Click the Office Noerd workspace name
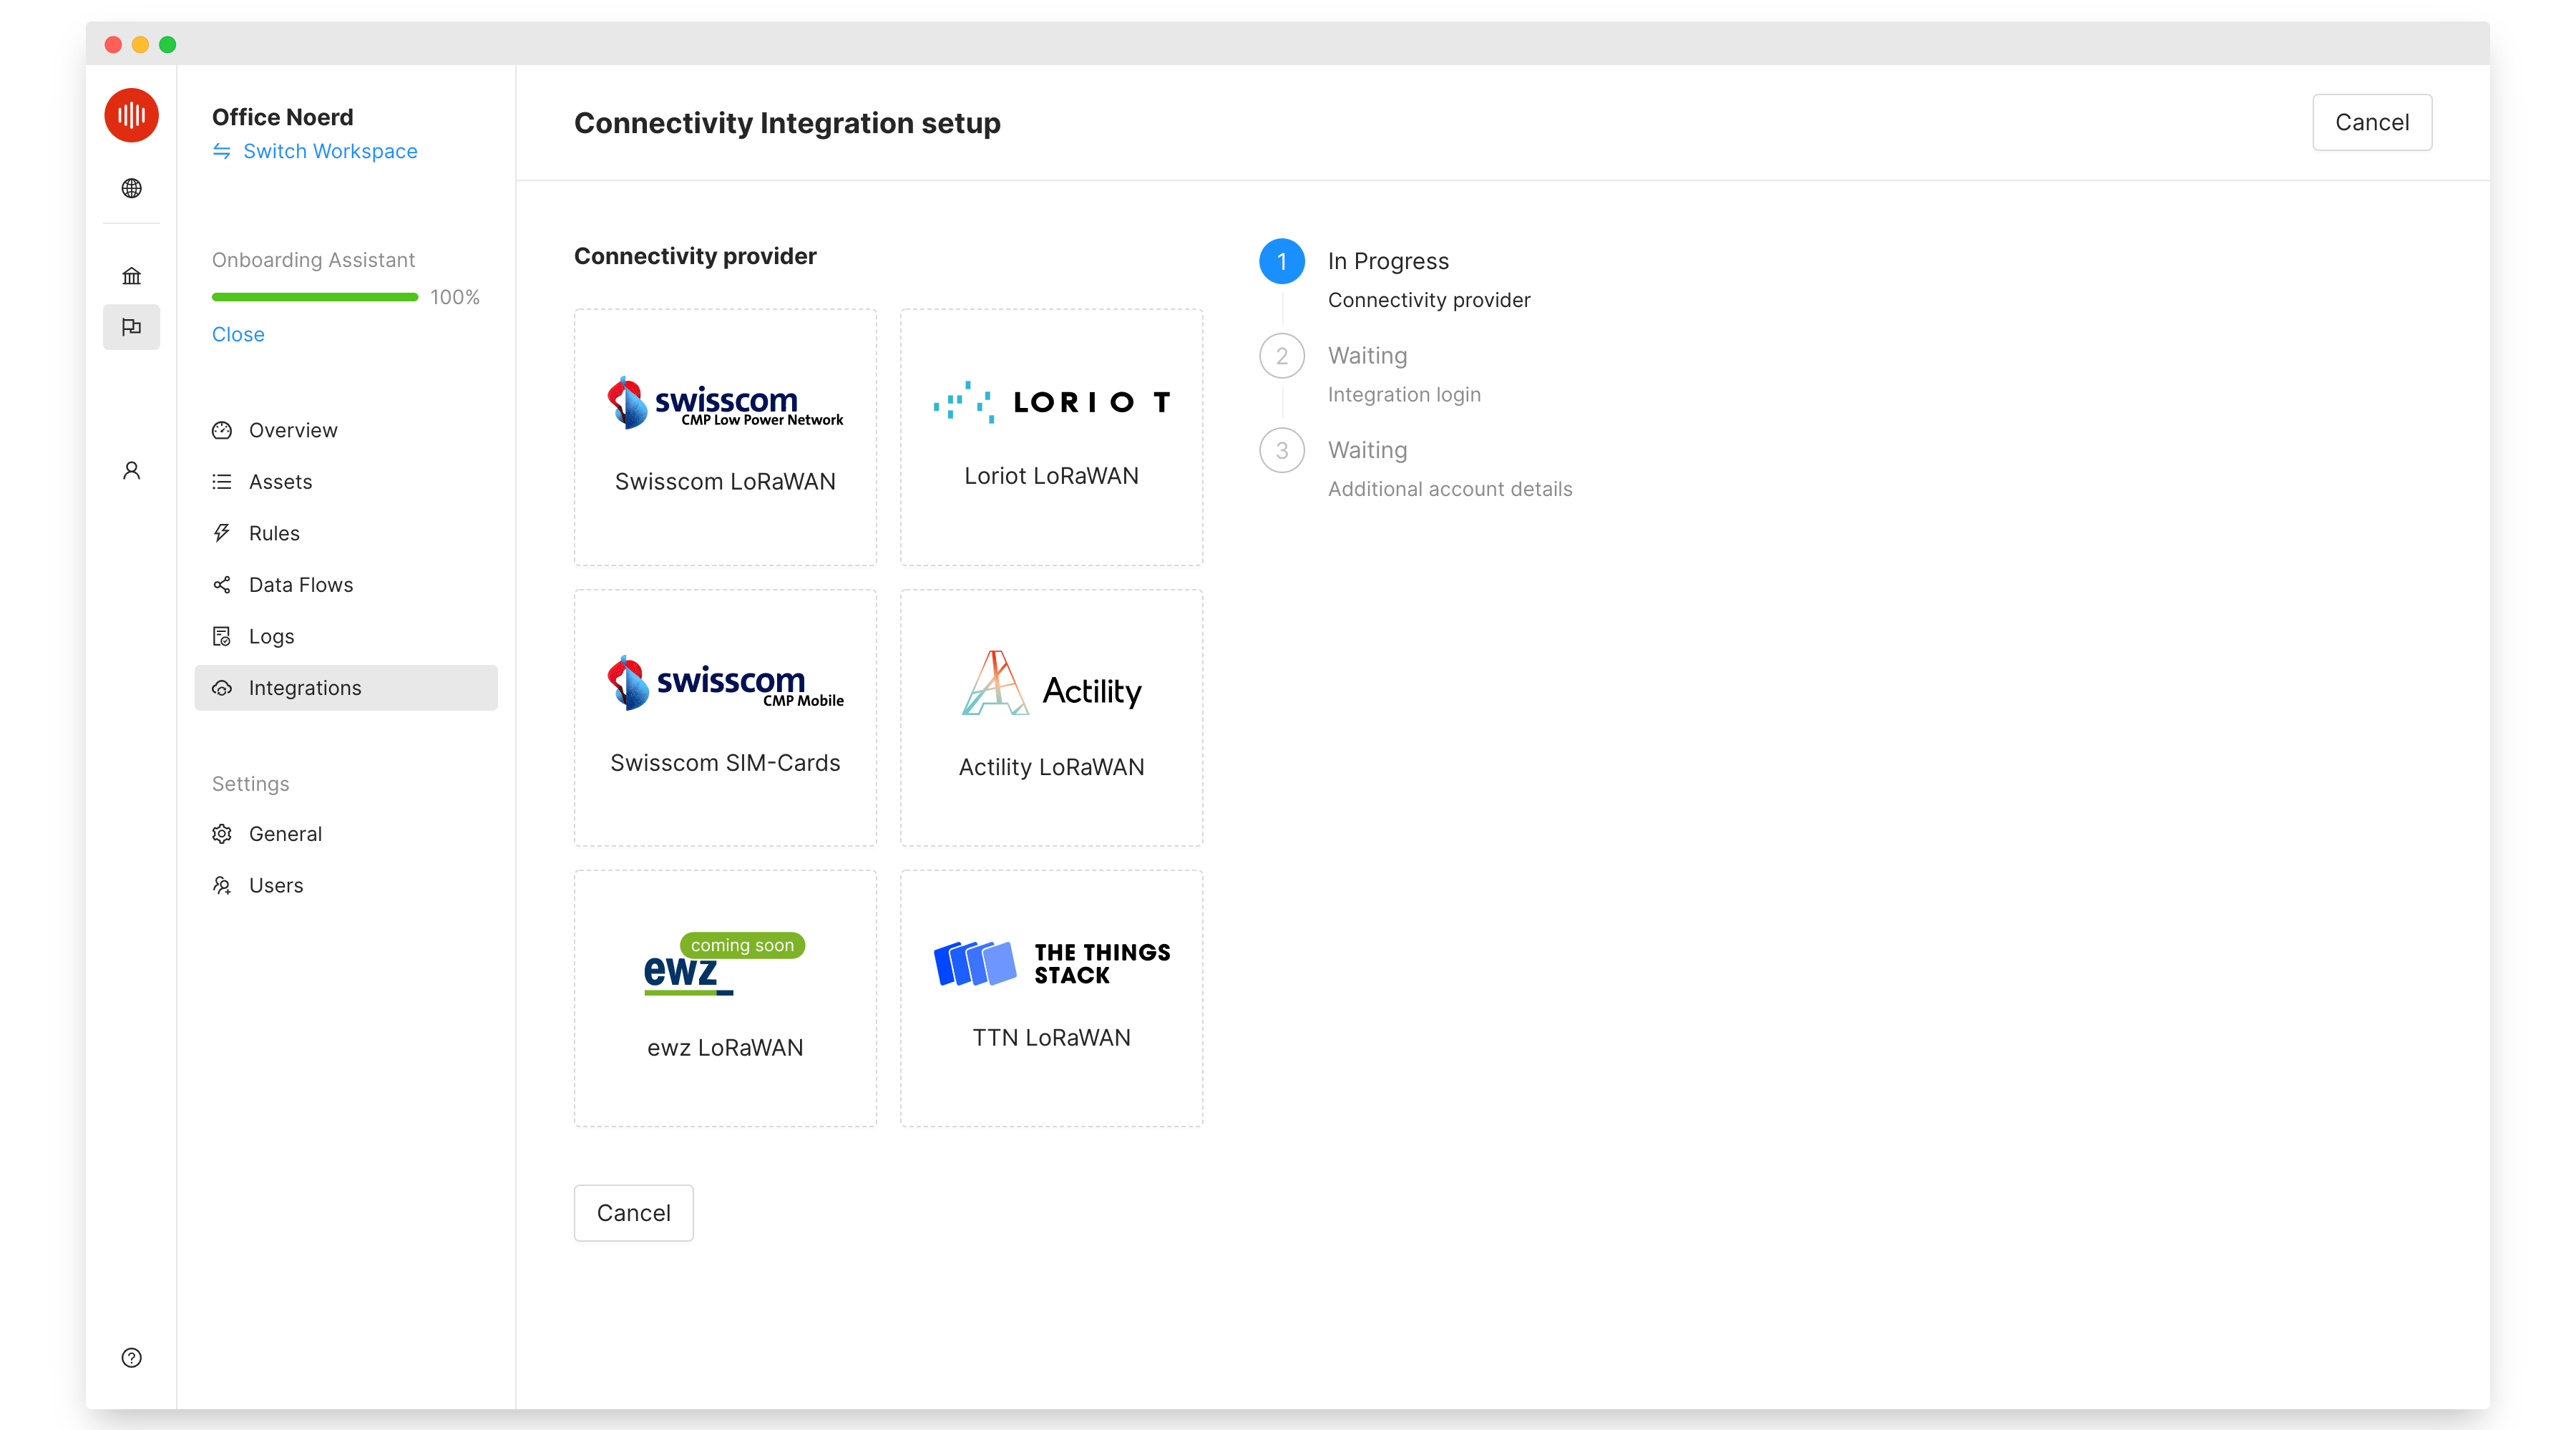The width and height of the screenshot is (2576, 1430). point(282,117)
